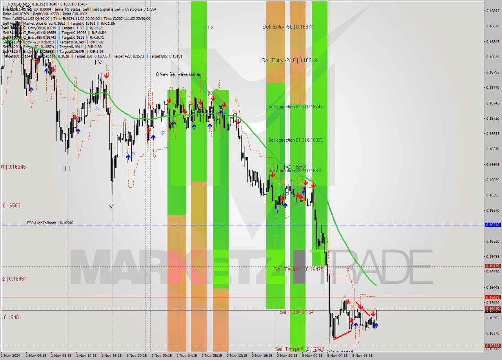The image size is (502, 360).
Task: Select 'Sell correction 61.8 | 0.16689' label
Action: coord(295,140)
